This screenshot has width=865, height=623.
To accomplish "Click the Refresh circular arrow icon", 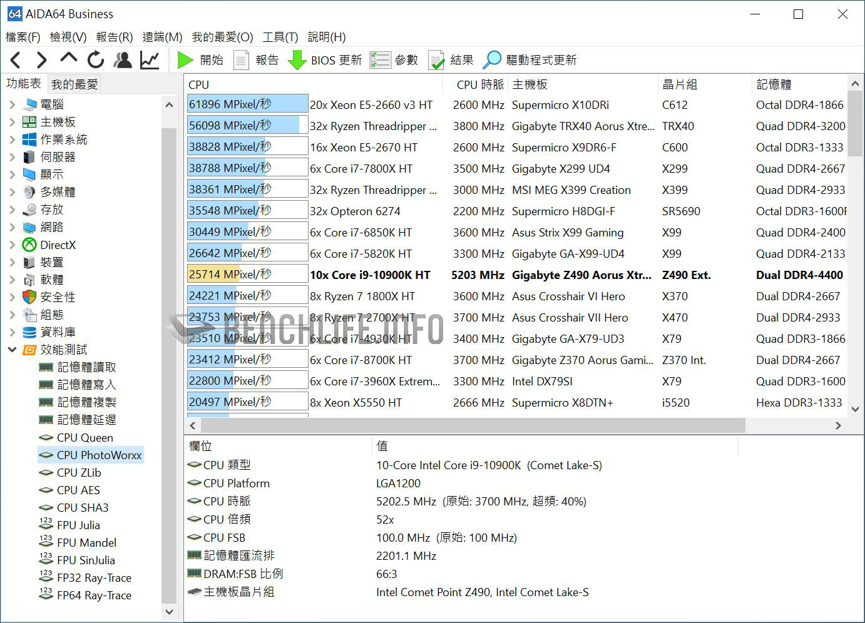I will coord(96,60).
